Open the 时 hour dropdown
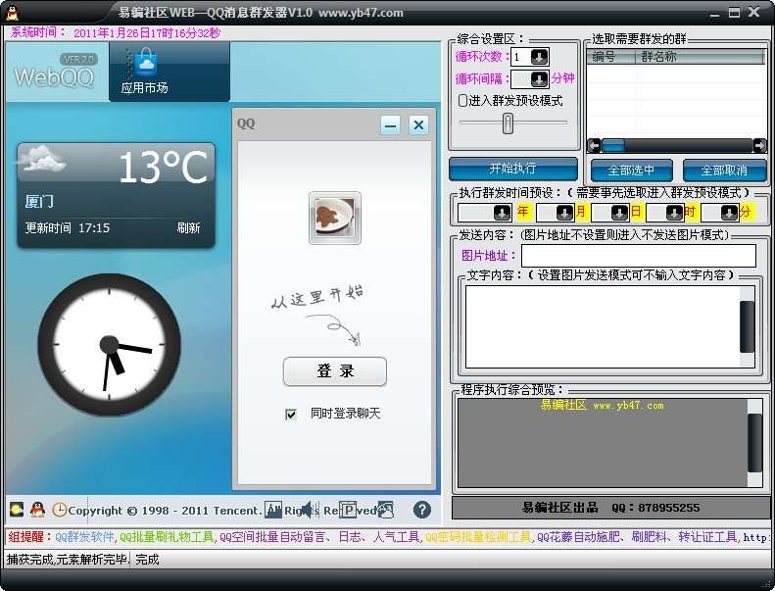Image resolution: width=775 pixels, height=591 pixels. point(675,213)
